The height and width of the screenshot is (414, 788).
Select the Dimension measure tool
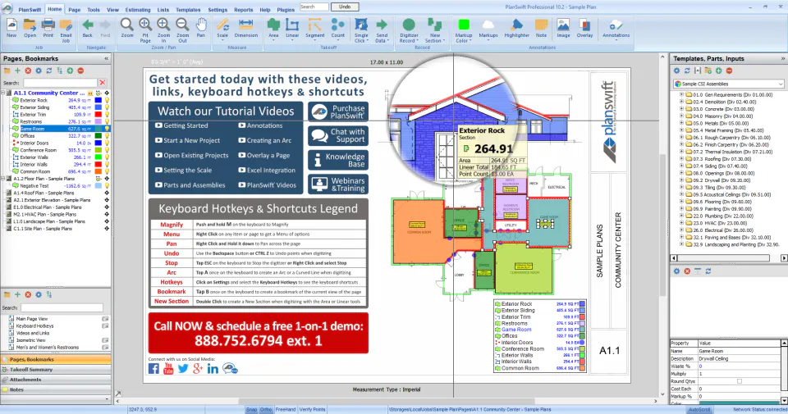coord(245,28)
